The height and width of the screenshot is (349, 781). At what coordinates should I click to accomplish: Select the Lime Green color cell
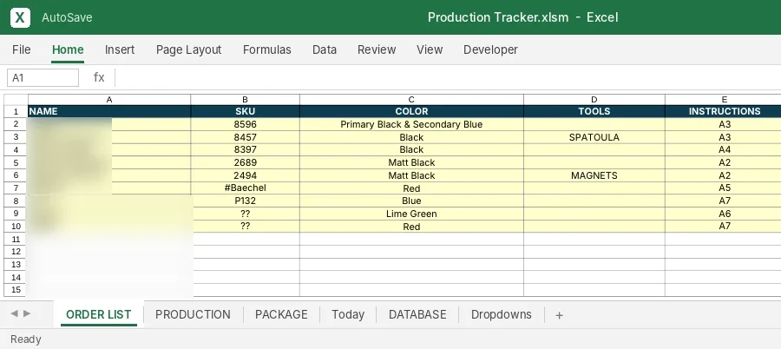(x=411, y=214)
